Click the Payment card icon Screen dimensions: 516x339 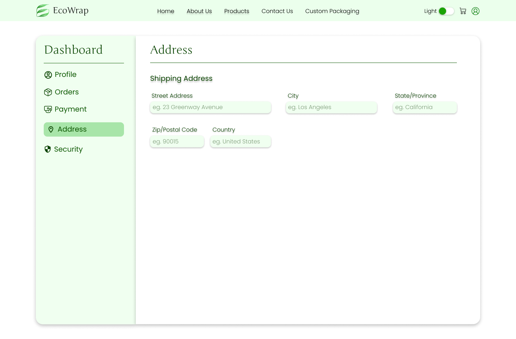pos(48,109)
